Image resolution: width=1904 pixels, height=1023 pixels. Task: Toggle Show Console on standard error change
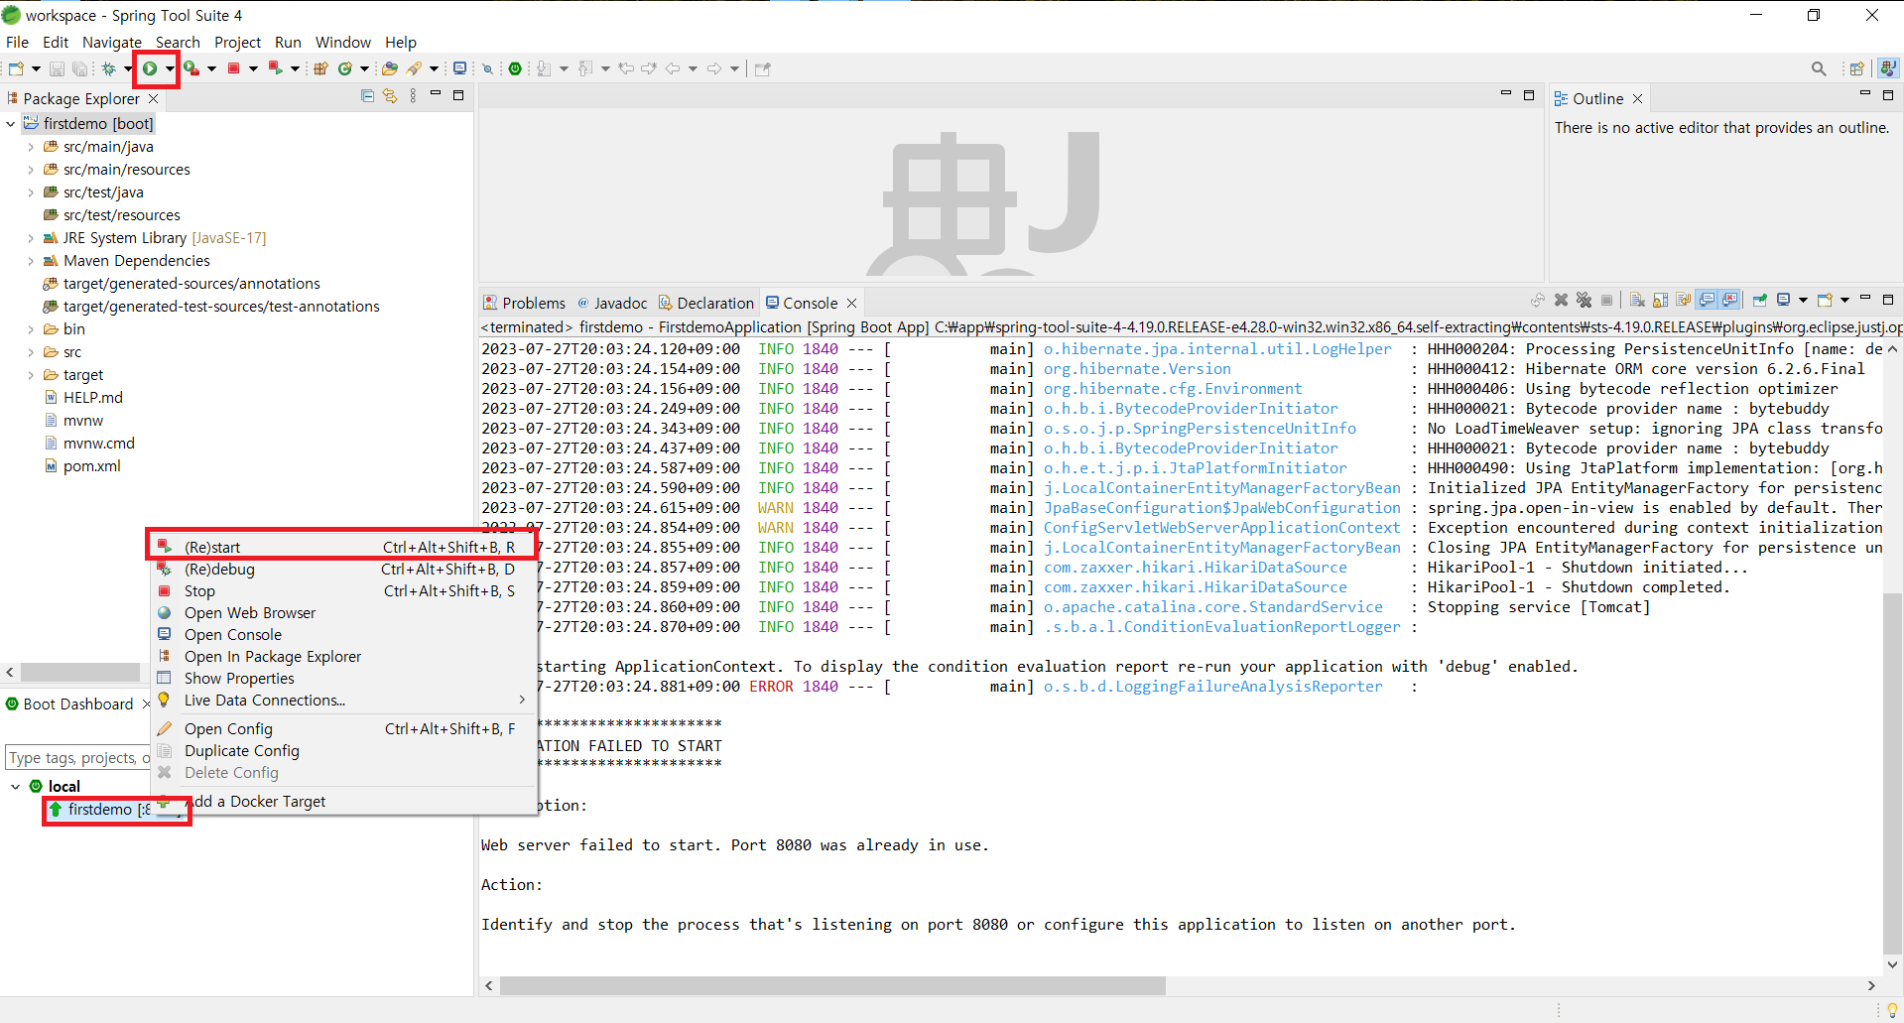[1730, 300]
